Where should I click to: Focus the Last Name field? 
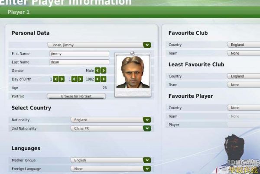(x=79, y=62)
